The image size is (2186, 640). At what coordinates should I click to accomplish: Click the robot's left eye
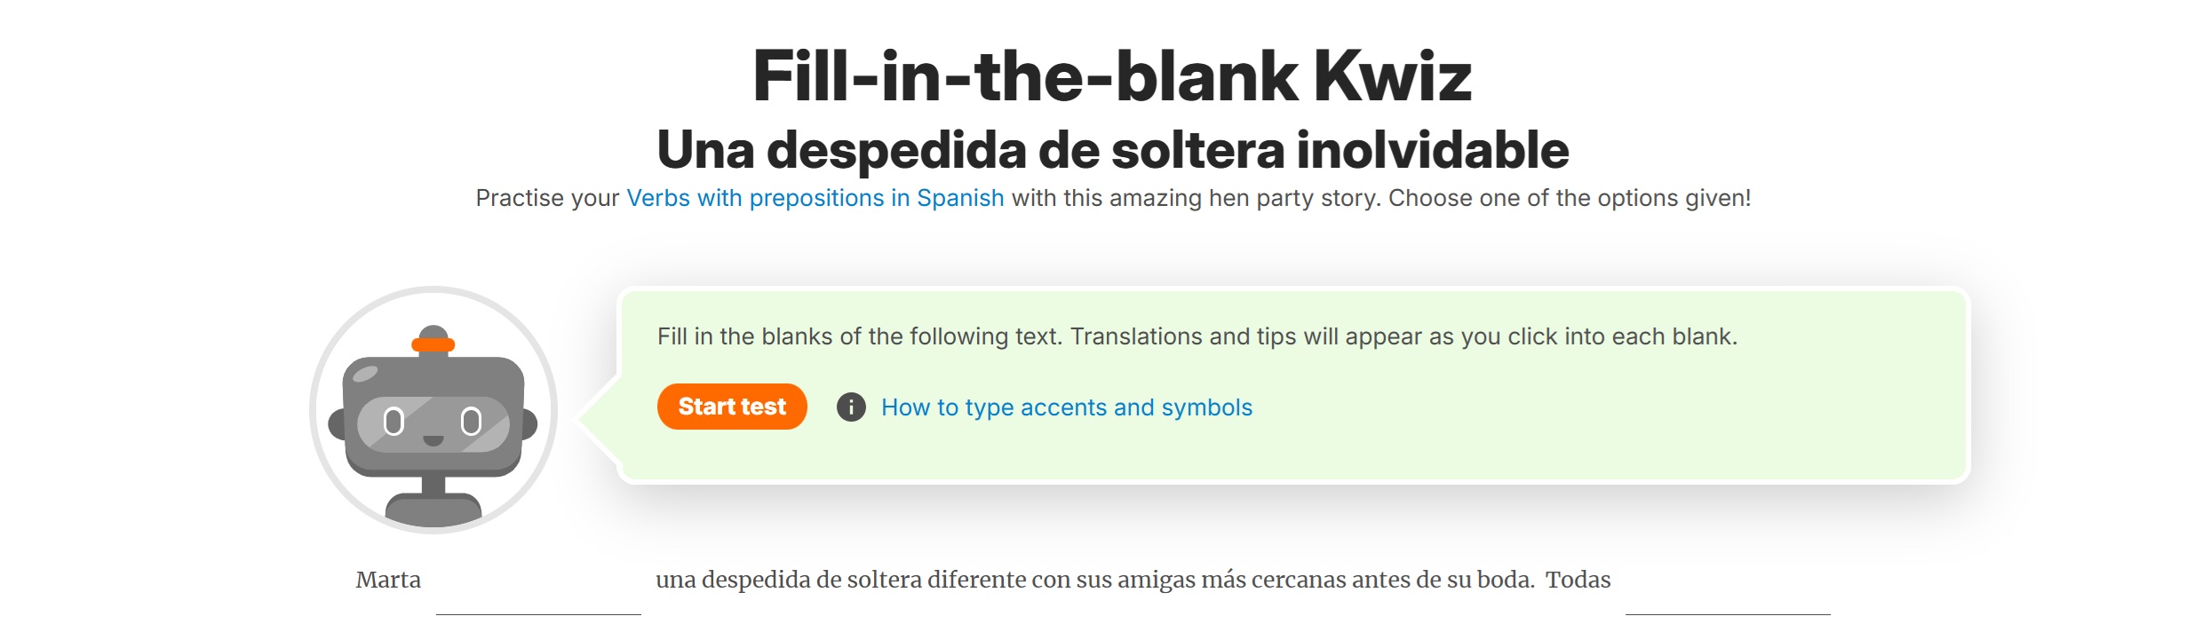point(393,422)
